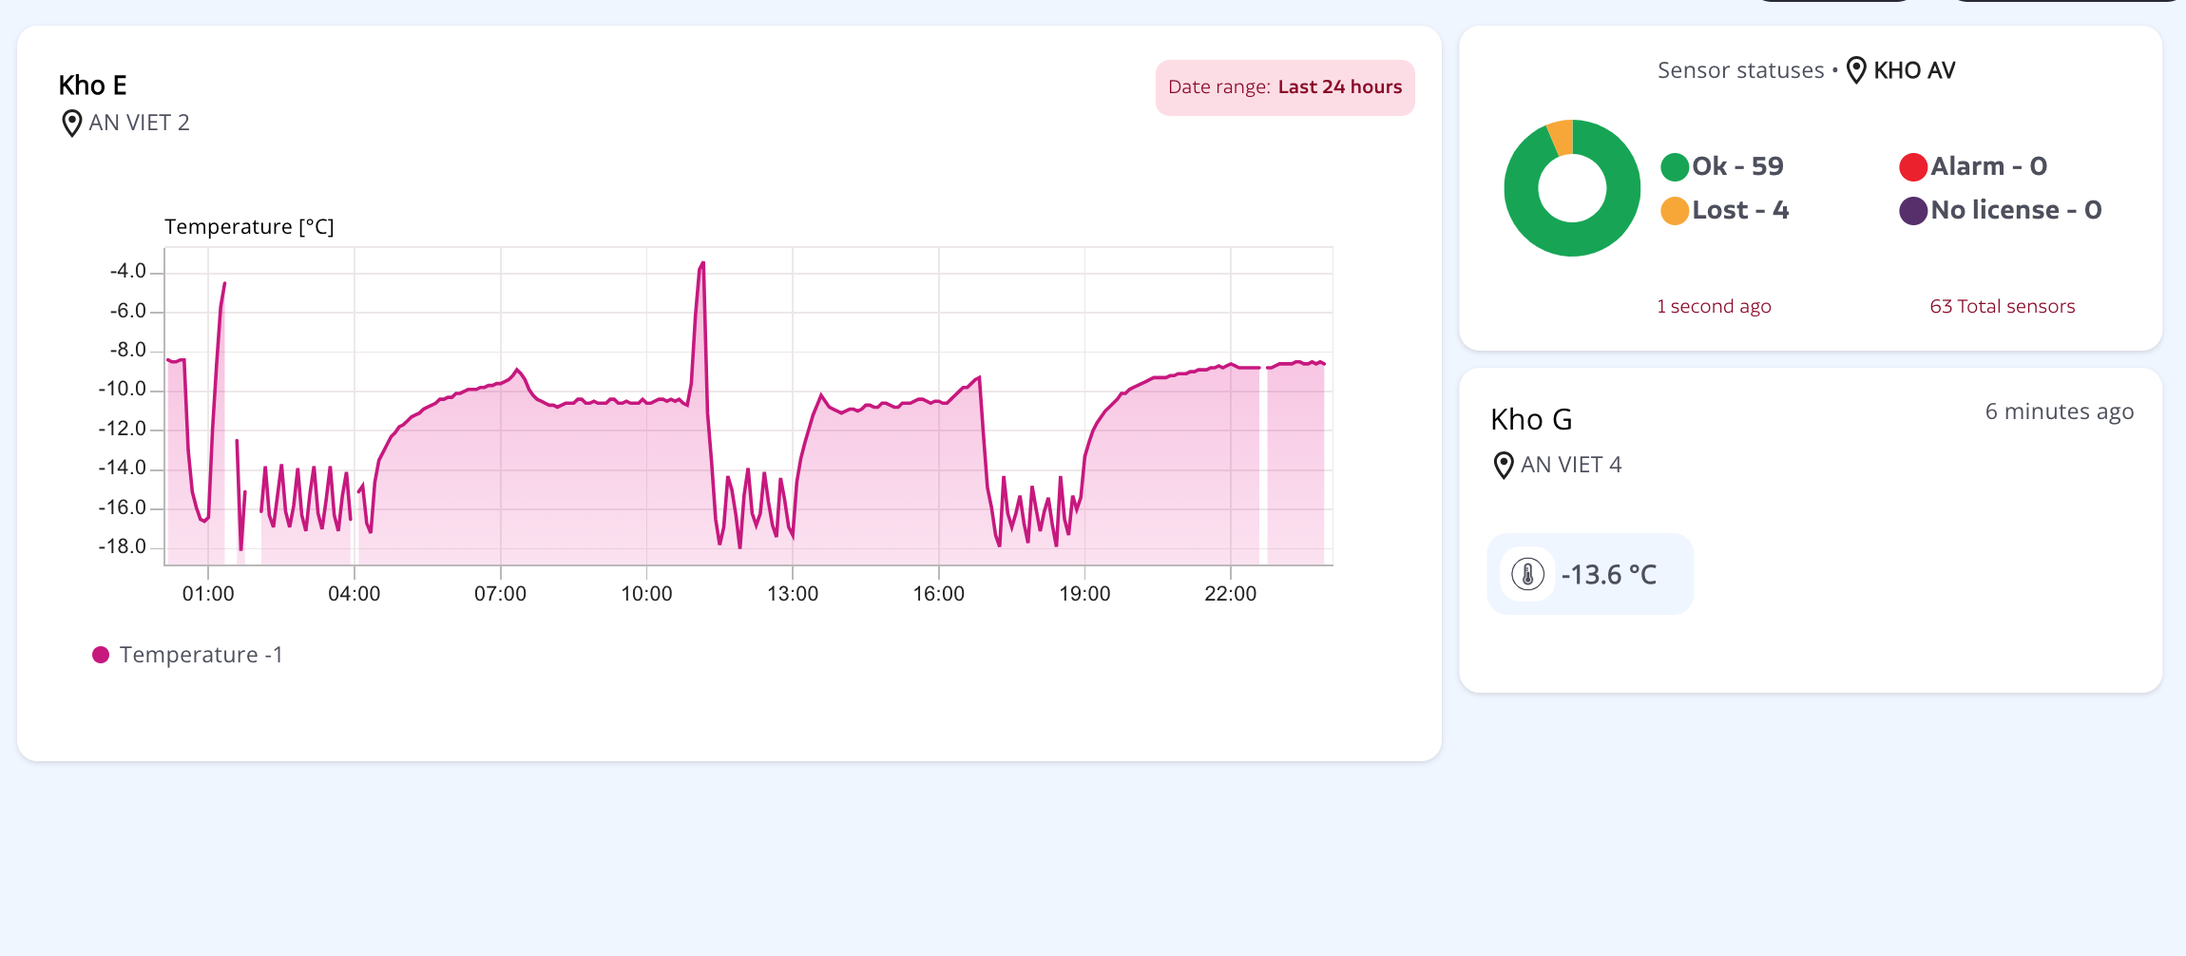Open the Kho E card title

coord(92,86)
